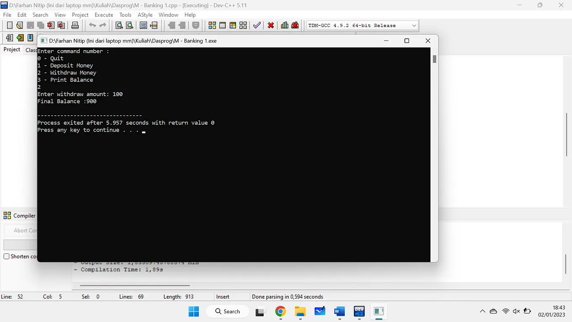
Task: Click 'Compilation Time: 1,89s' in compile log
Action: click(x=119, y=269)
